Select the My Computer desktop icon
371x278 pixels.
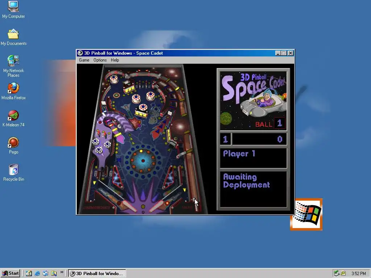pyautogui.click(x=13, y=9)
